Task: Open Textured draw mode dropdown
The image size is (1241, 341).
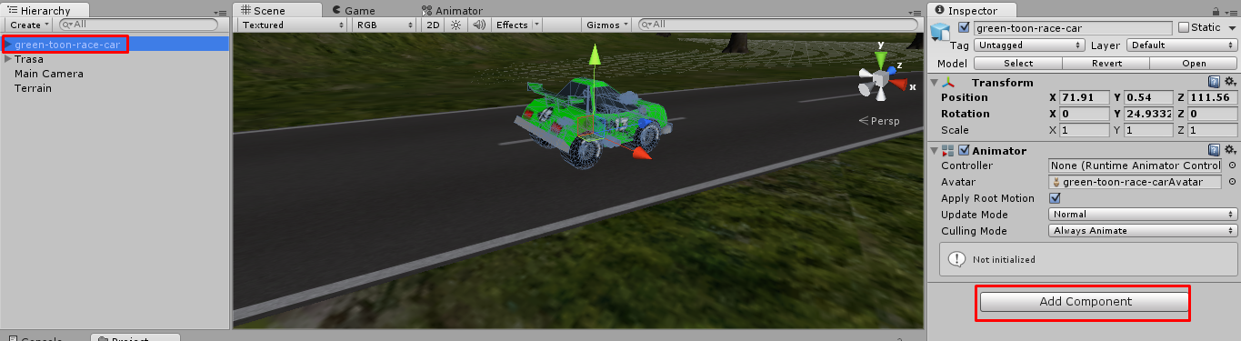Action: (x=291, y=25)
